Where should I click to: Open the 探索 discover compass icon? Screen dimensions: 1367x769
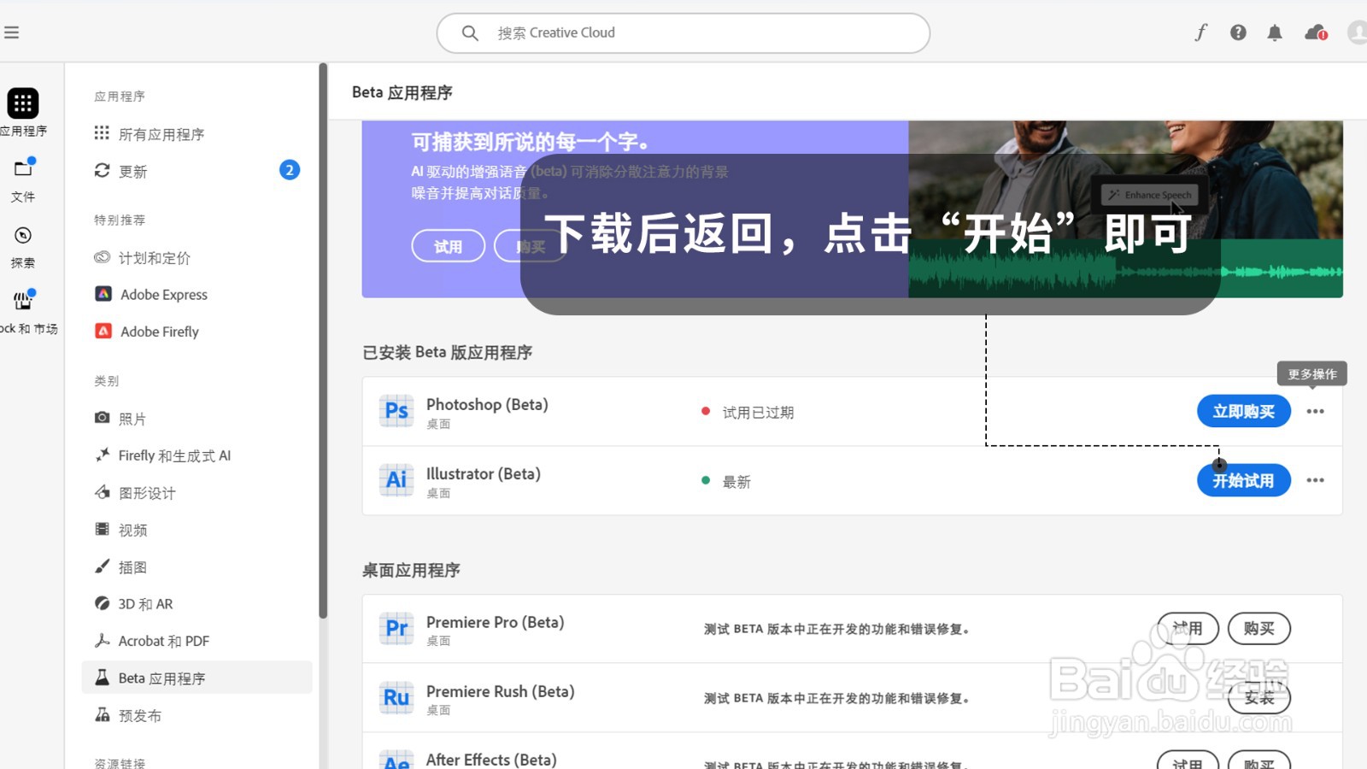[x=23, y=235]
